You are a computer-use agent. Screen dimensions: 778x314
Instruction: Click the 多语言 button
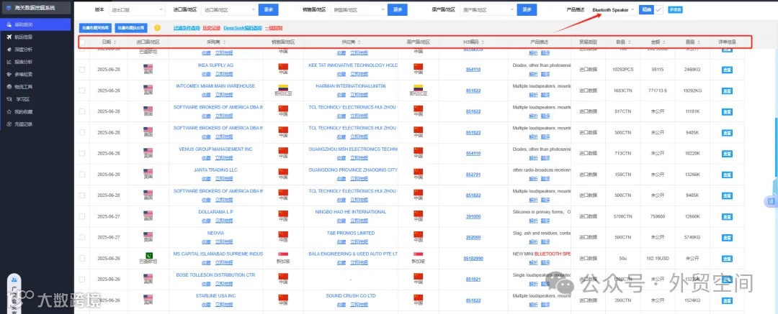coord(674,9)
